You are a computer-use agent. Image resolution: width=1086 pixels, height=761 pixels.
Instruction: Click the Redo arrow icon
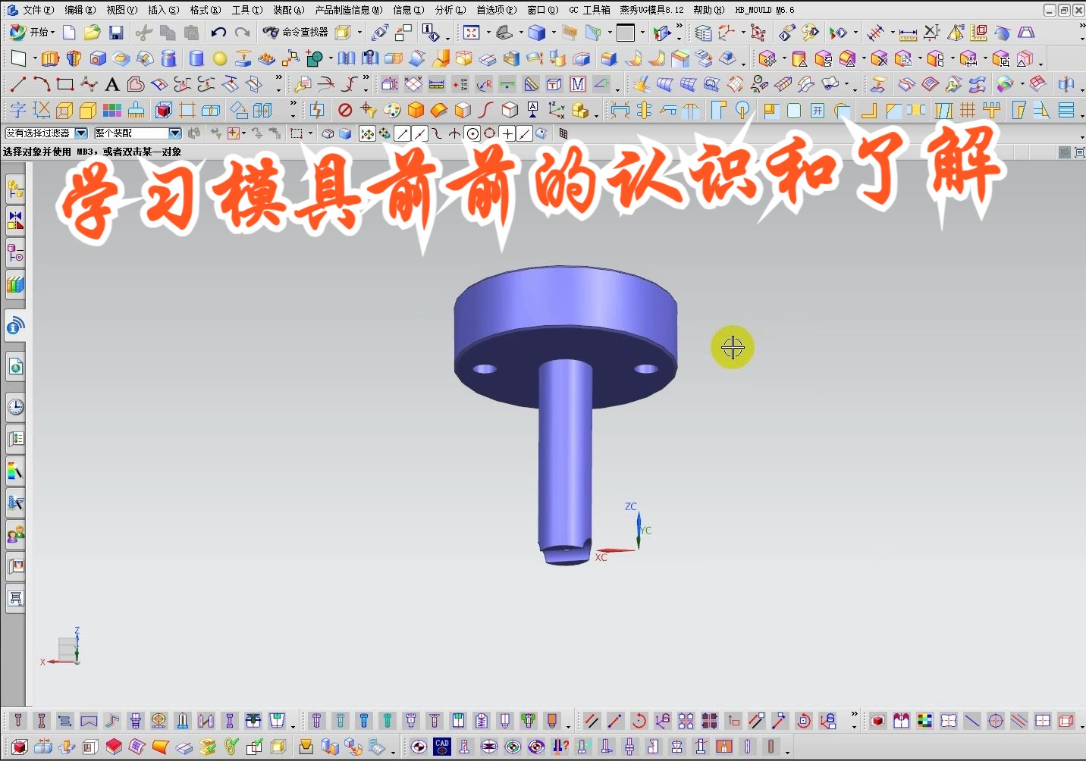(242, 33)
